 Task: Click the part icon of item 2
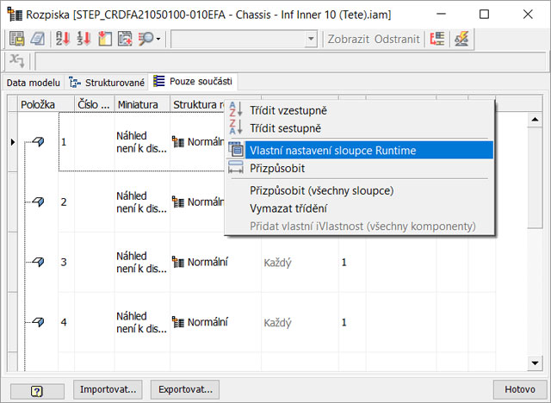pyautogui.click(x=38, y=201)
